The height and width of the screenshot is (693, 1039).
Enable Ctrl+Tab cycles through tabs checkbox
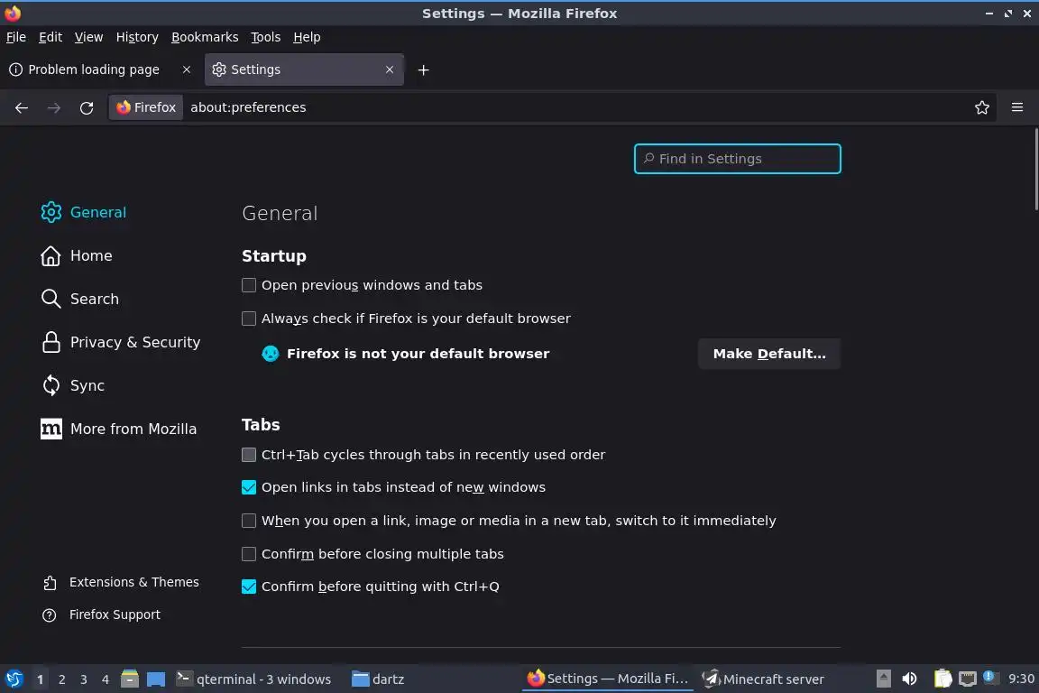coord(249,455)
